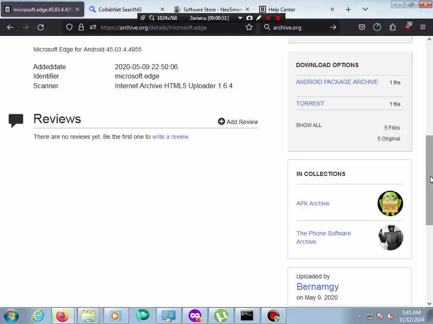
Task: Show hidden system tray icons
Action: click(359, 316)
